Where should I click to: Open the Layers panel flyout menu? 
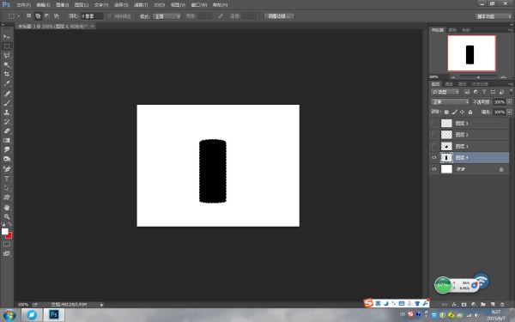[511, 84]
